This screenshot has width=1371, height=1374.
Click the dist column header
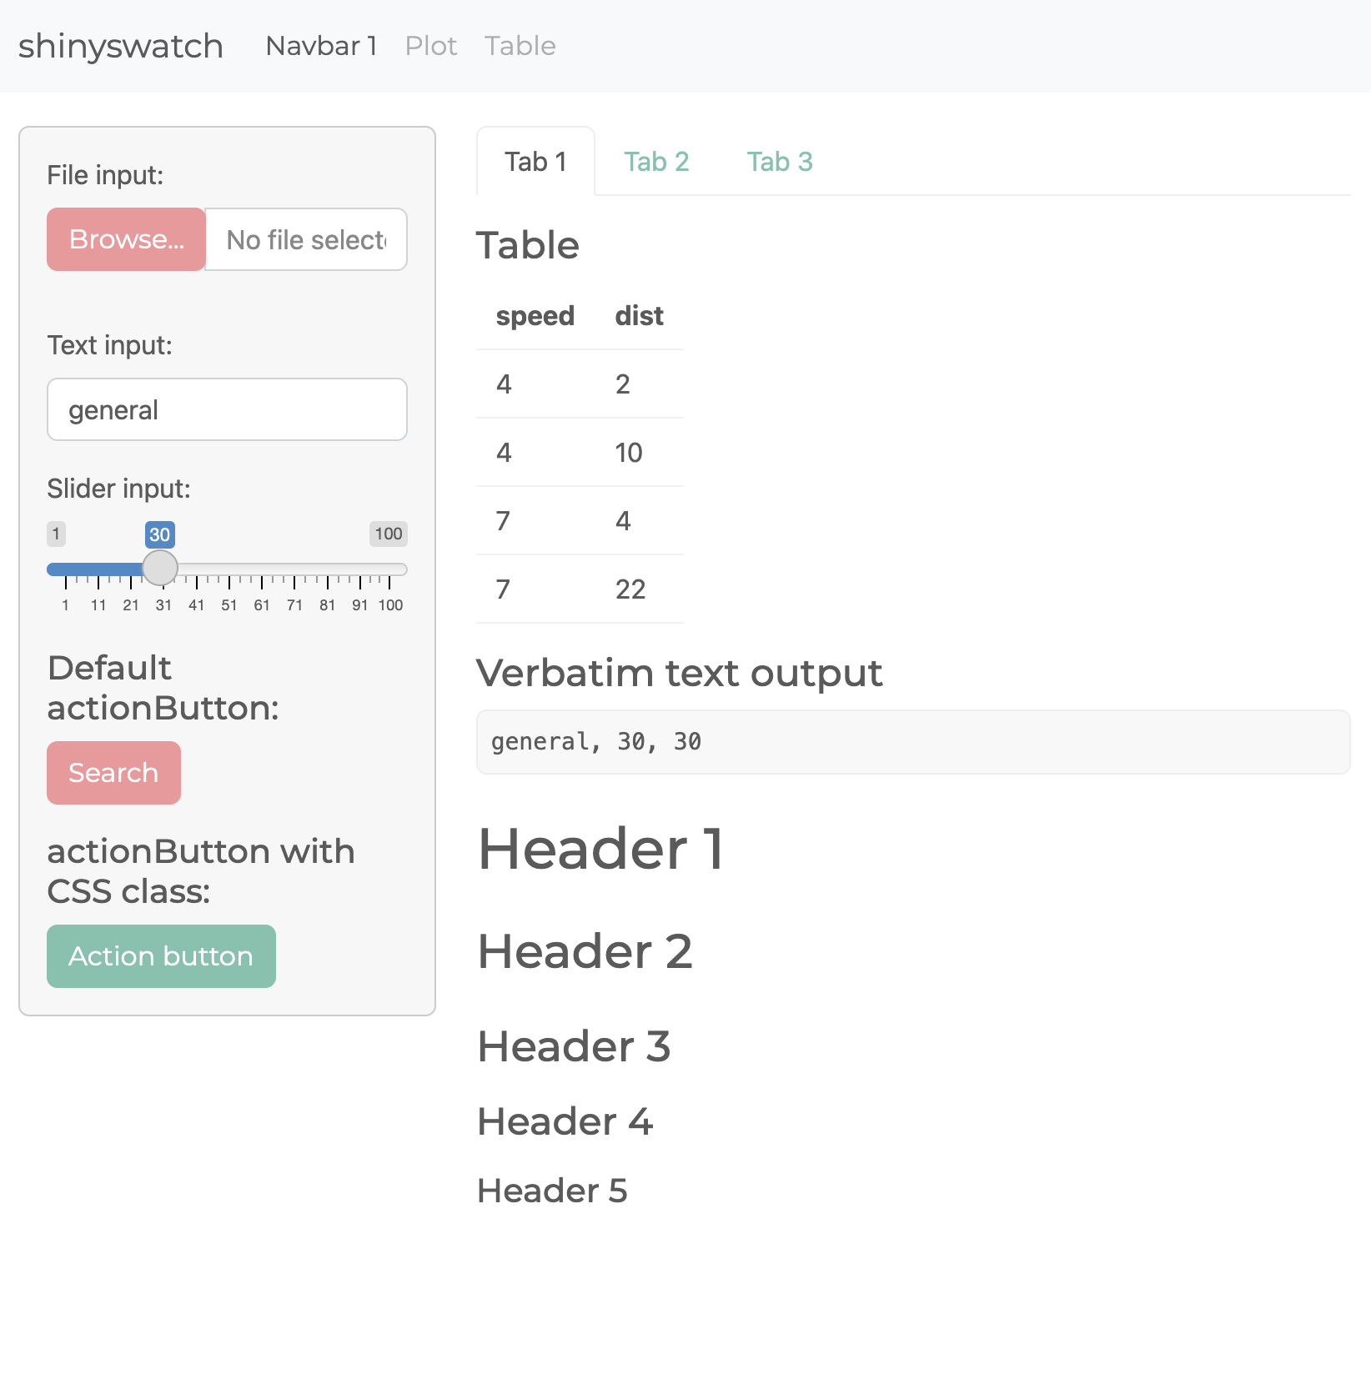pyautogui.click(x=639, y=316)
